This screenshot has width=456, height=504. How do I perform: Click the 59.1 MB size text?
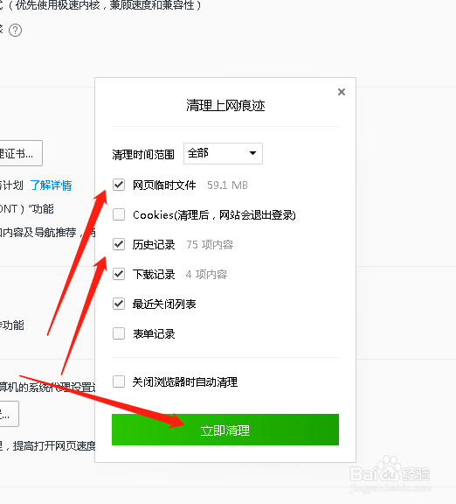point(227,185)
